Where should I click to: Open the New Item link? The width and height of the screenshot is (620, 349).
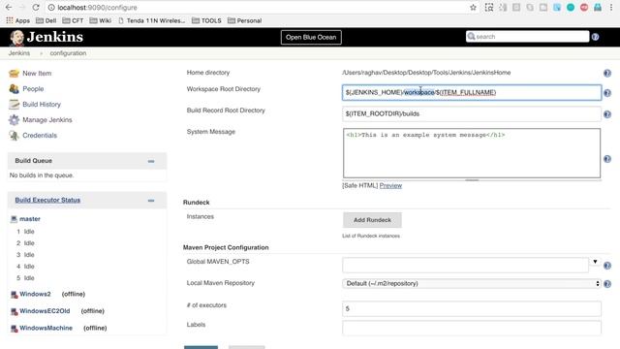(37, 74)
